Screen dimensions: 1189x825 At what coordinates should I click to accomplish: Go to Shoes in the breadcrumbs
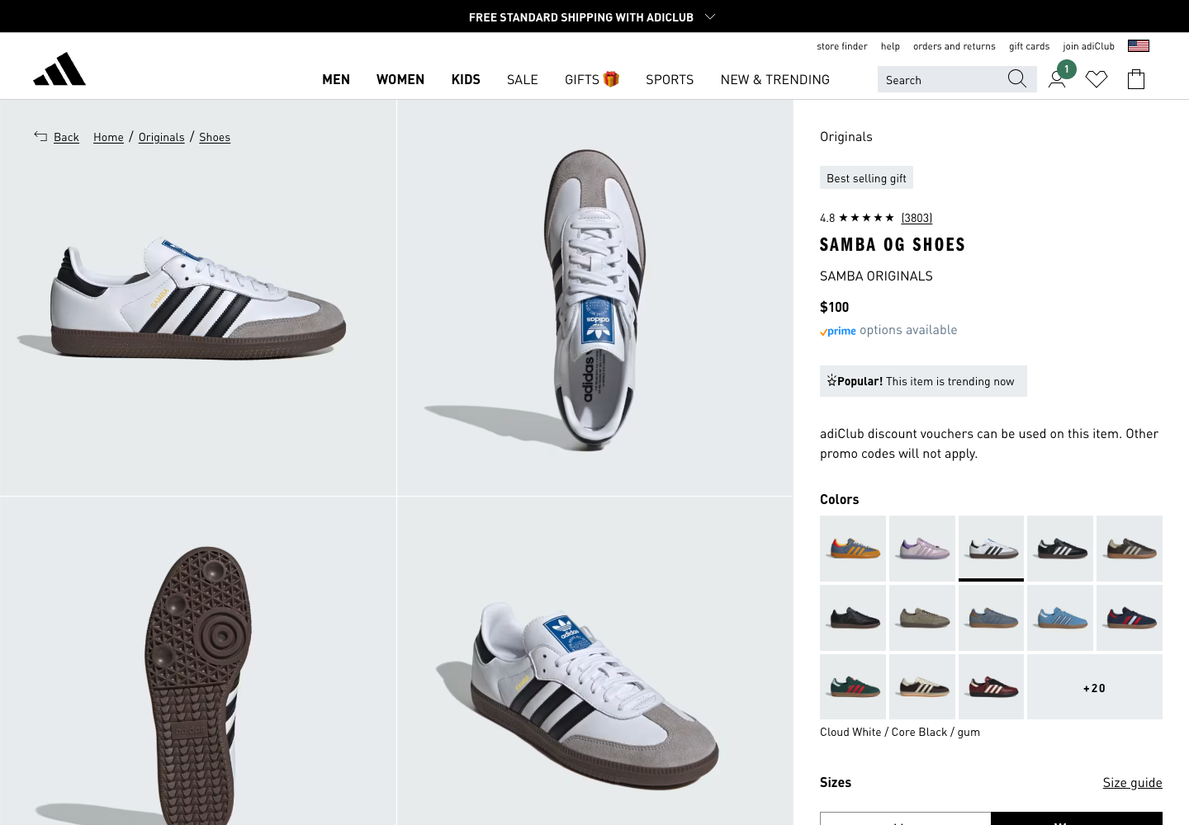pos(215,137)
